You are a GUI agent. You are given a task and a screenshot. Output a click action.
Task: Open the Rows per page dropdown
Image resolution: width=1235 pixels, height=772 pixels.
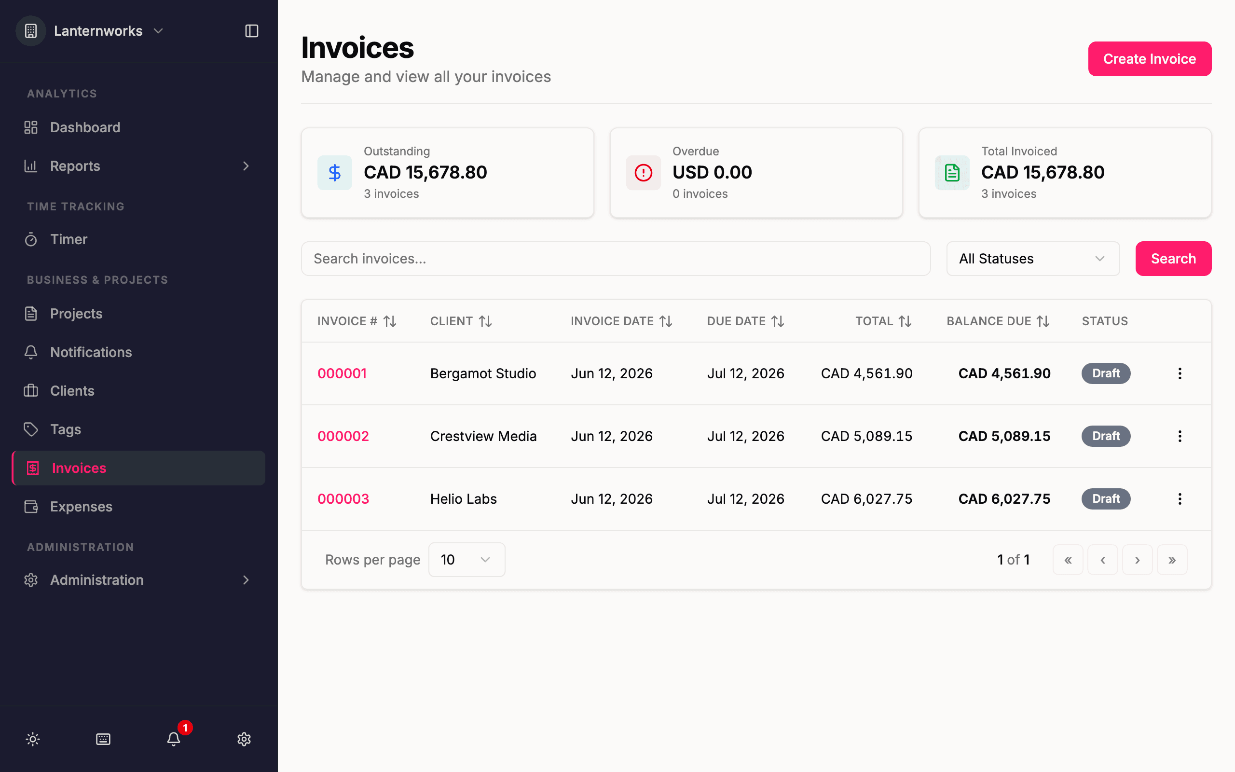pos(467,560)
